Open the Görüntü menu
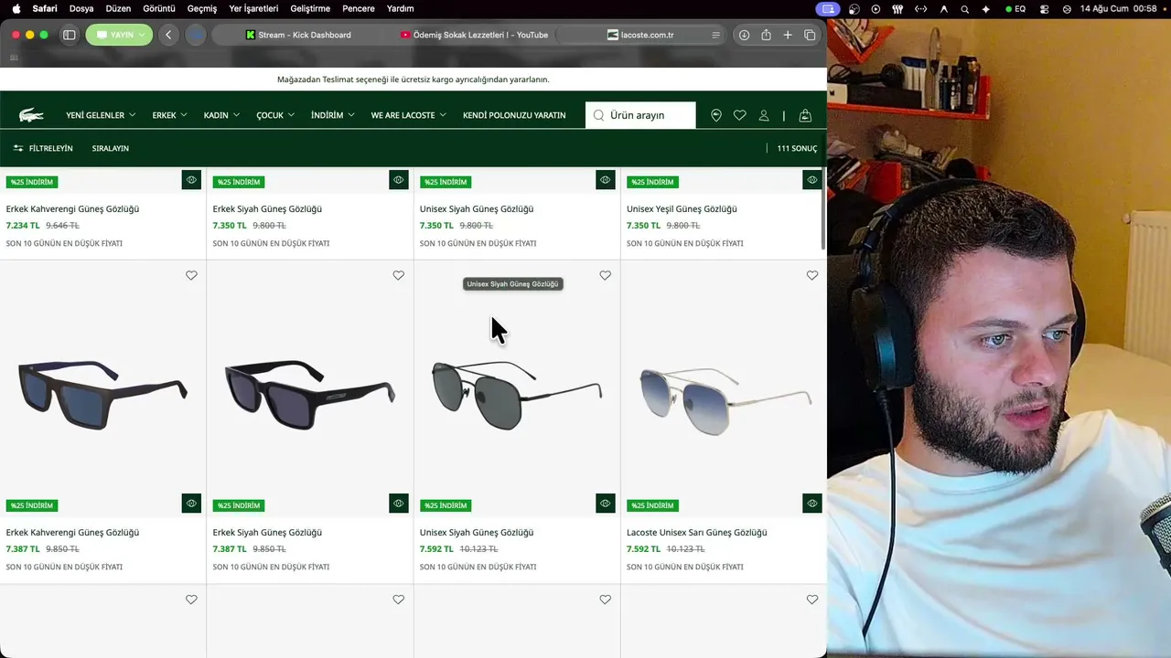This screenshot has width=1171, height=658. click(x=159, y=8)
